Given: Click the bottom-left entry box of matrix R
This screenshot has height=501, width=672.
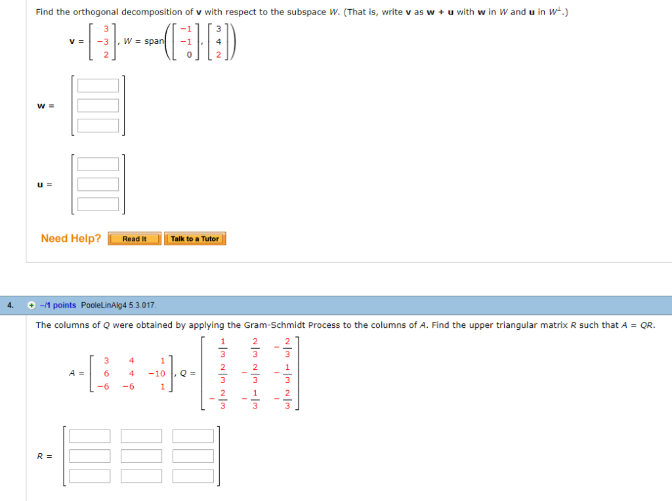Looking at the screenshot, I should point(90,475).
